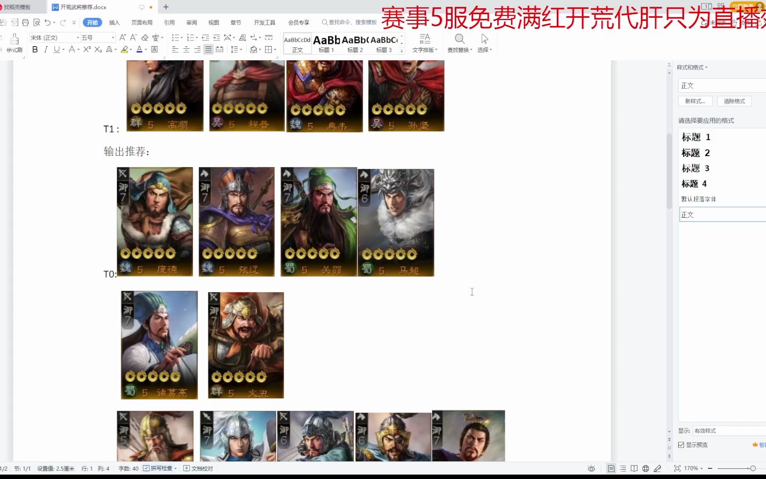Screen dimensions: 766x479
Task: Click the 新样式... button in styles pane
Action: pos(695,101)
